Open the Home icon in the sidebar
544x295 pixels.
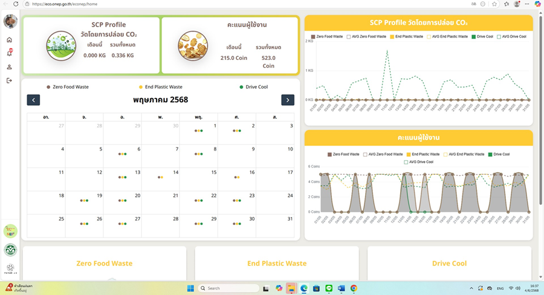(x=9, y=40)
